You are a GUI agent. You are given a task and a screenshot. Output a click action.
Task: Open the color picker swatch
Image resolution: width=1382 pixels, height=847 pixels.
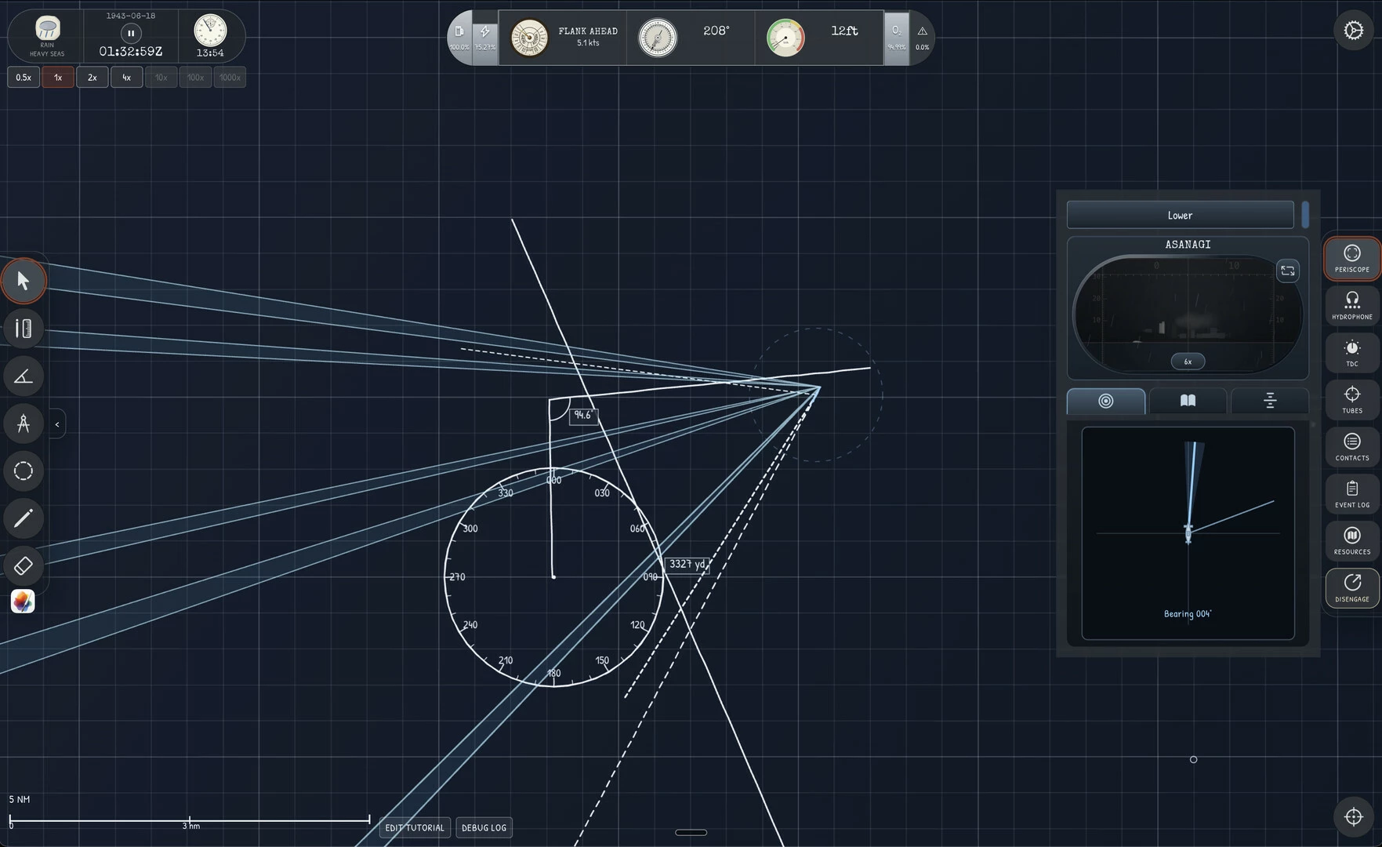(x=23, y=602)
